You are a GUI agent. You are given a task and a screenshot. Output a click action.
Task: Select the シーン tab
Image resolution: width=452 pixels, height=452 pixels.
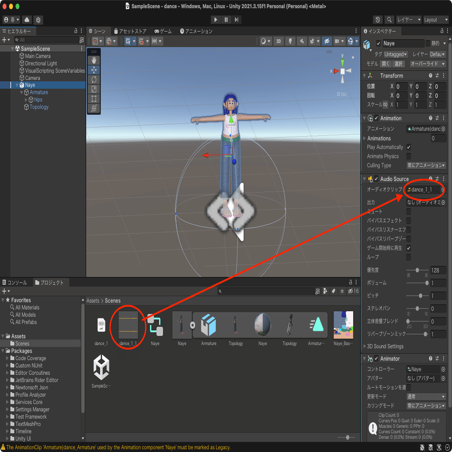[97, 31]
